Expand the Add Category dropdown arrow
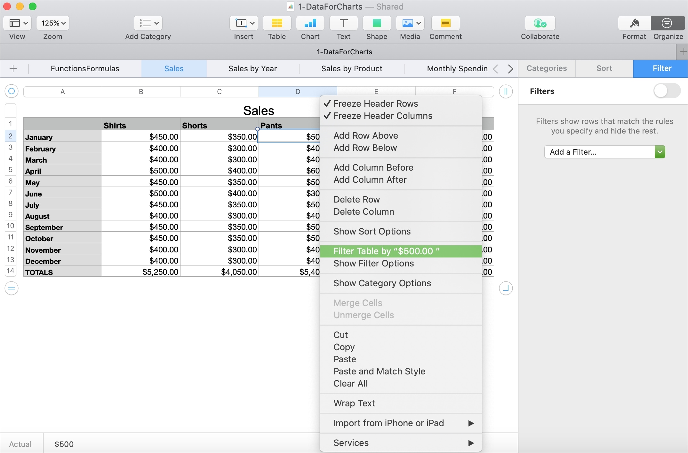 point(156,23)
